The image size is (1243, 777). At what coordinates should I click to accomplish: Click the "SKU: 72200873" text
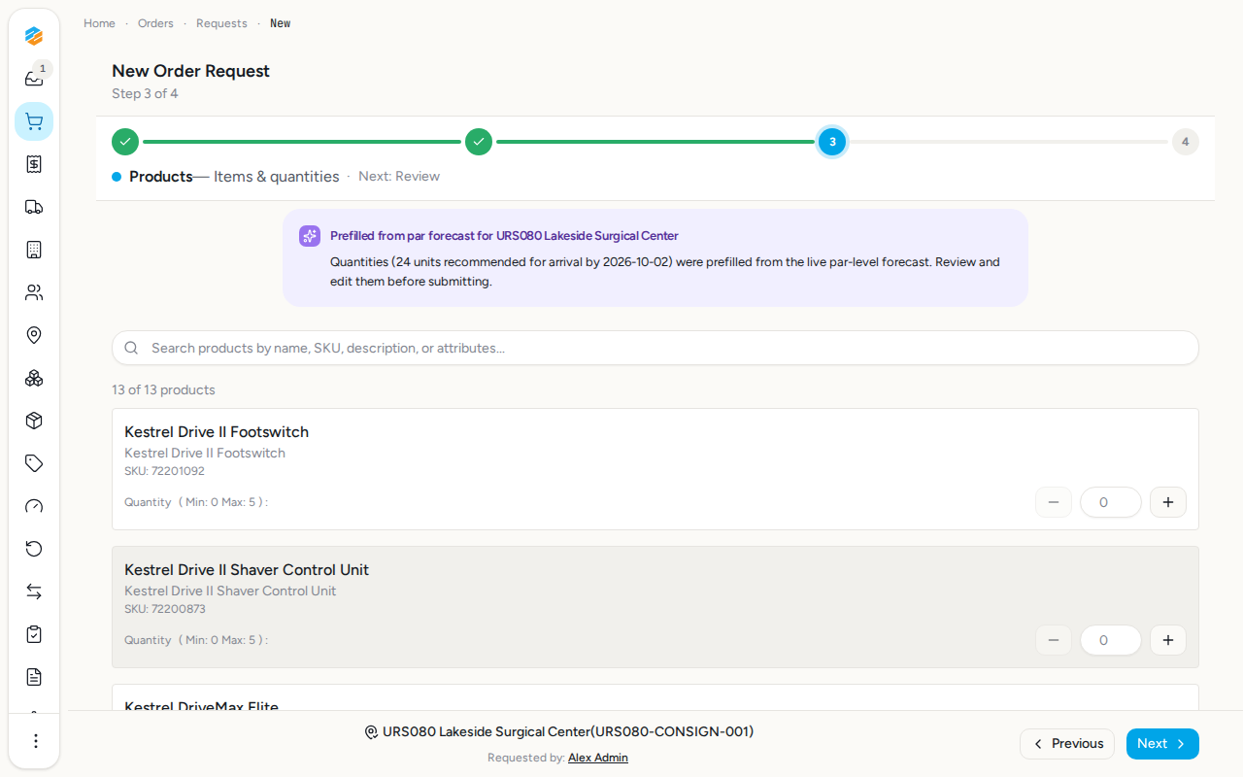coord(165,609)
